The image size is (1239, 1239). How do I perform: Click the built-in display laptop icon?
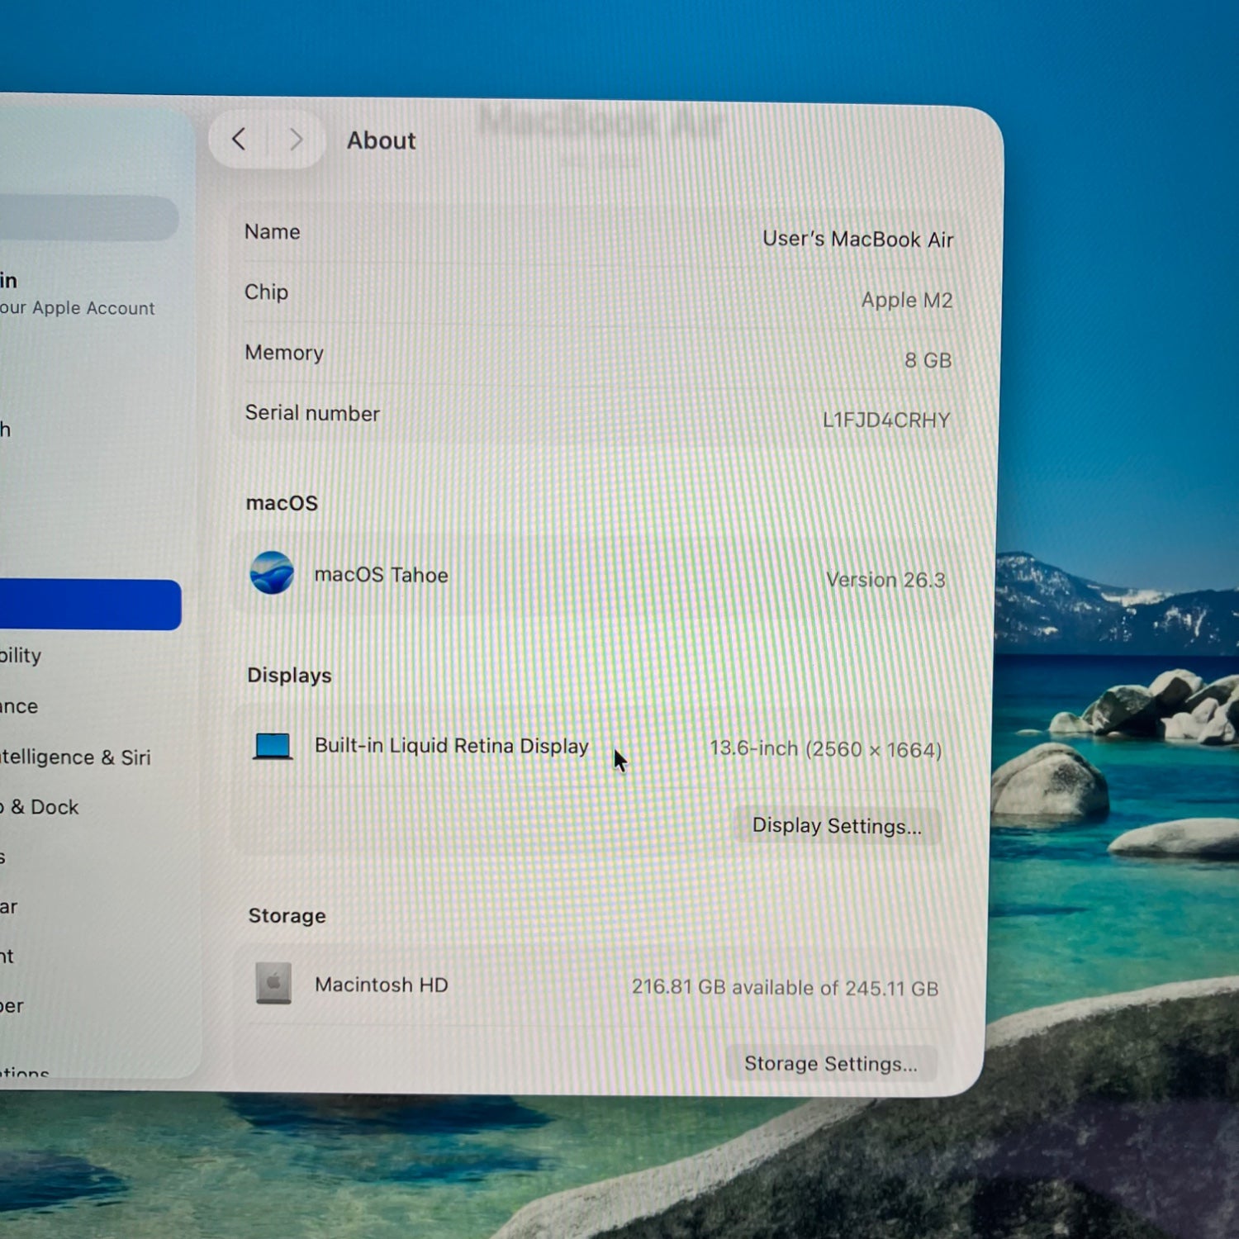273,746
